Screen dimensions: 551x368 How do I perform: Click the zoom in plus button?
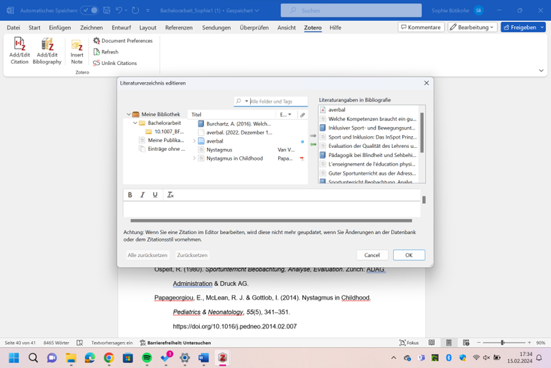pyautogui.click(x=529, y=342)
